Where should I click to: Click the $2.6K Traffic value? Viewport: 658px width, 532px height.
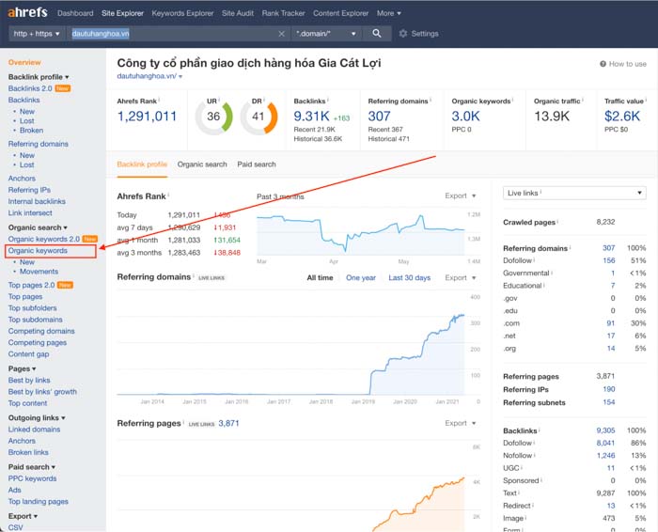(622, 116)
